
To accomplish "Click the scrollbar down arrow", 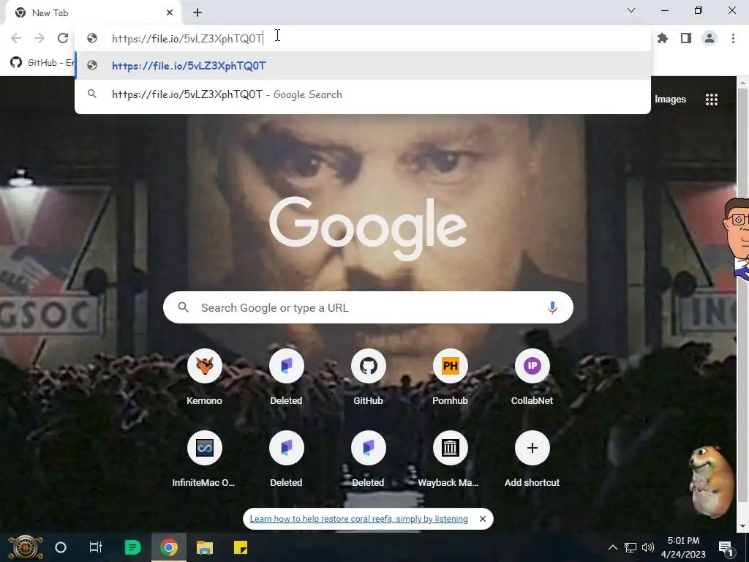I will [742, 527].
